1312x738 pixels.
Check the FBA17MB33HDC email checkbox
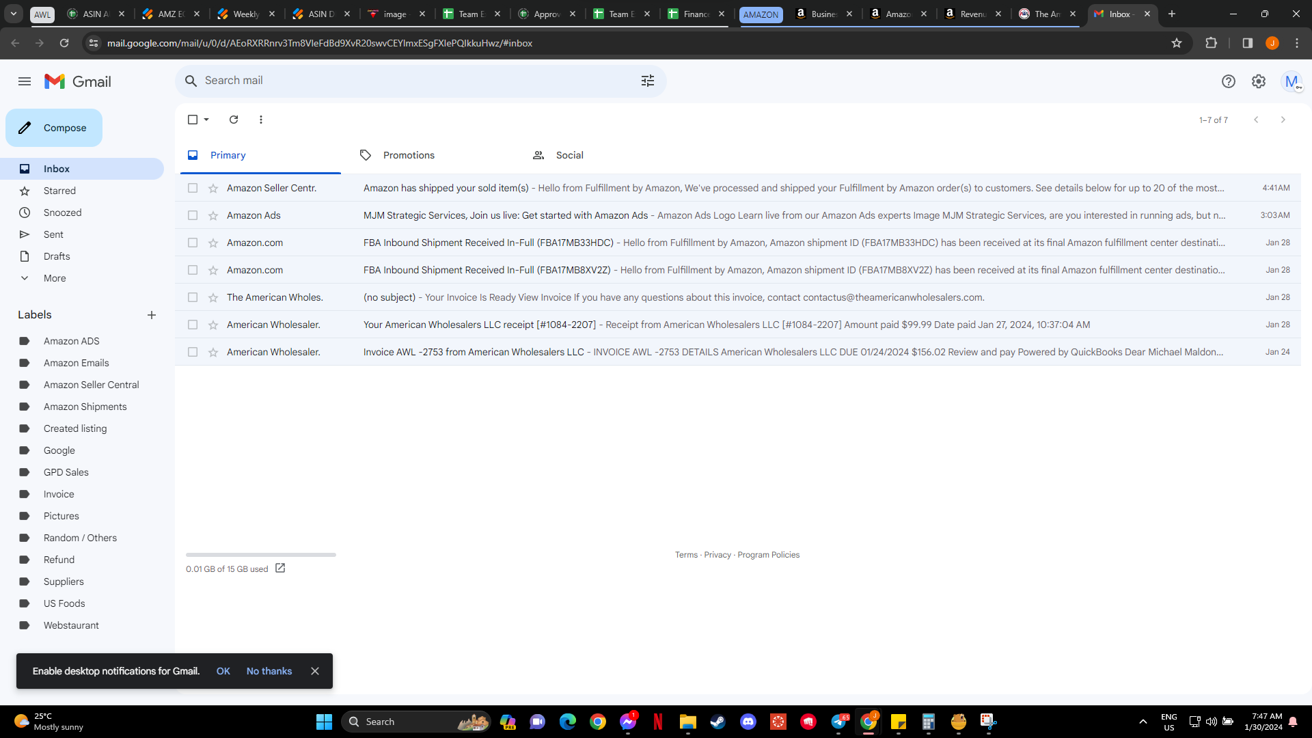193,243
